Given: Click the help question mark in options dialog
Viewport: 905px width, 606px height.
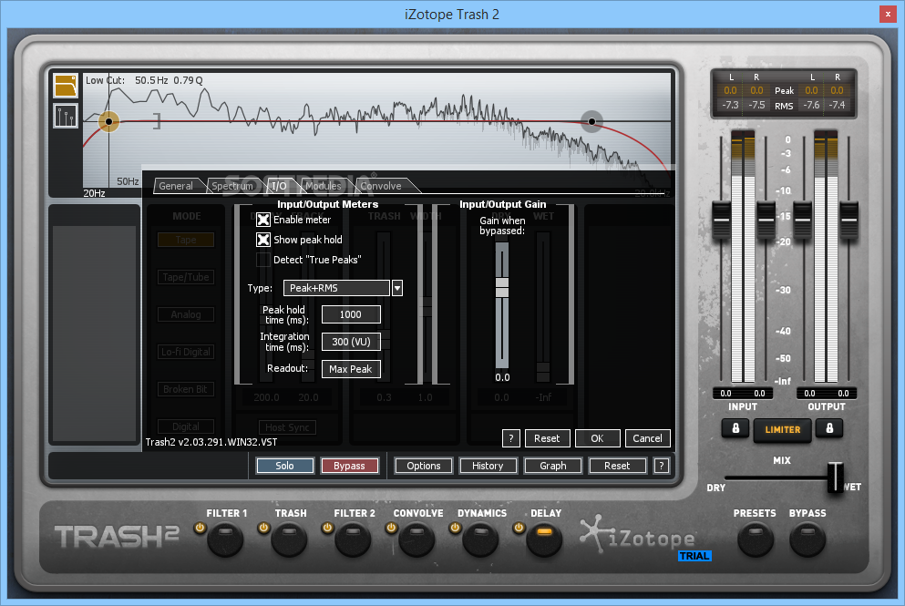Looking at the screenshot, I should pos(510,438).
